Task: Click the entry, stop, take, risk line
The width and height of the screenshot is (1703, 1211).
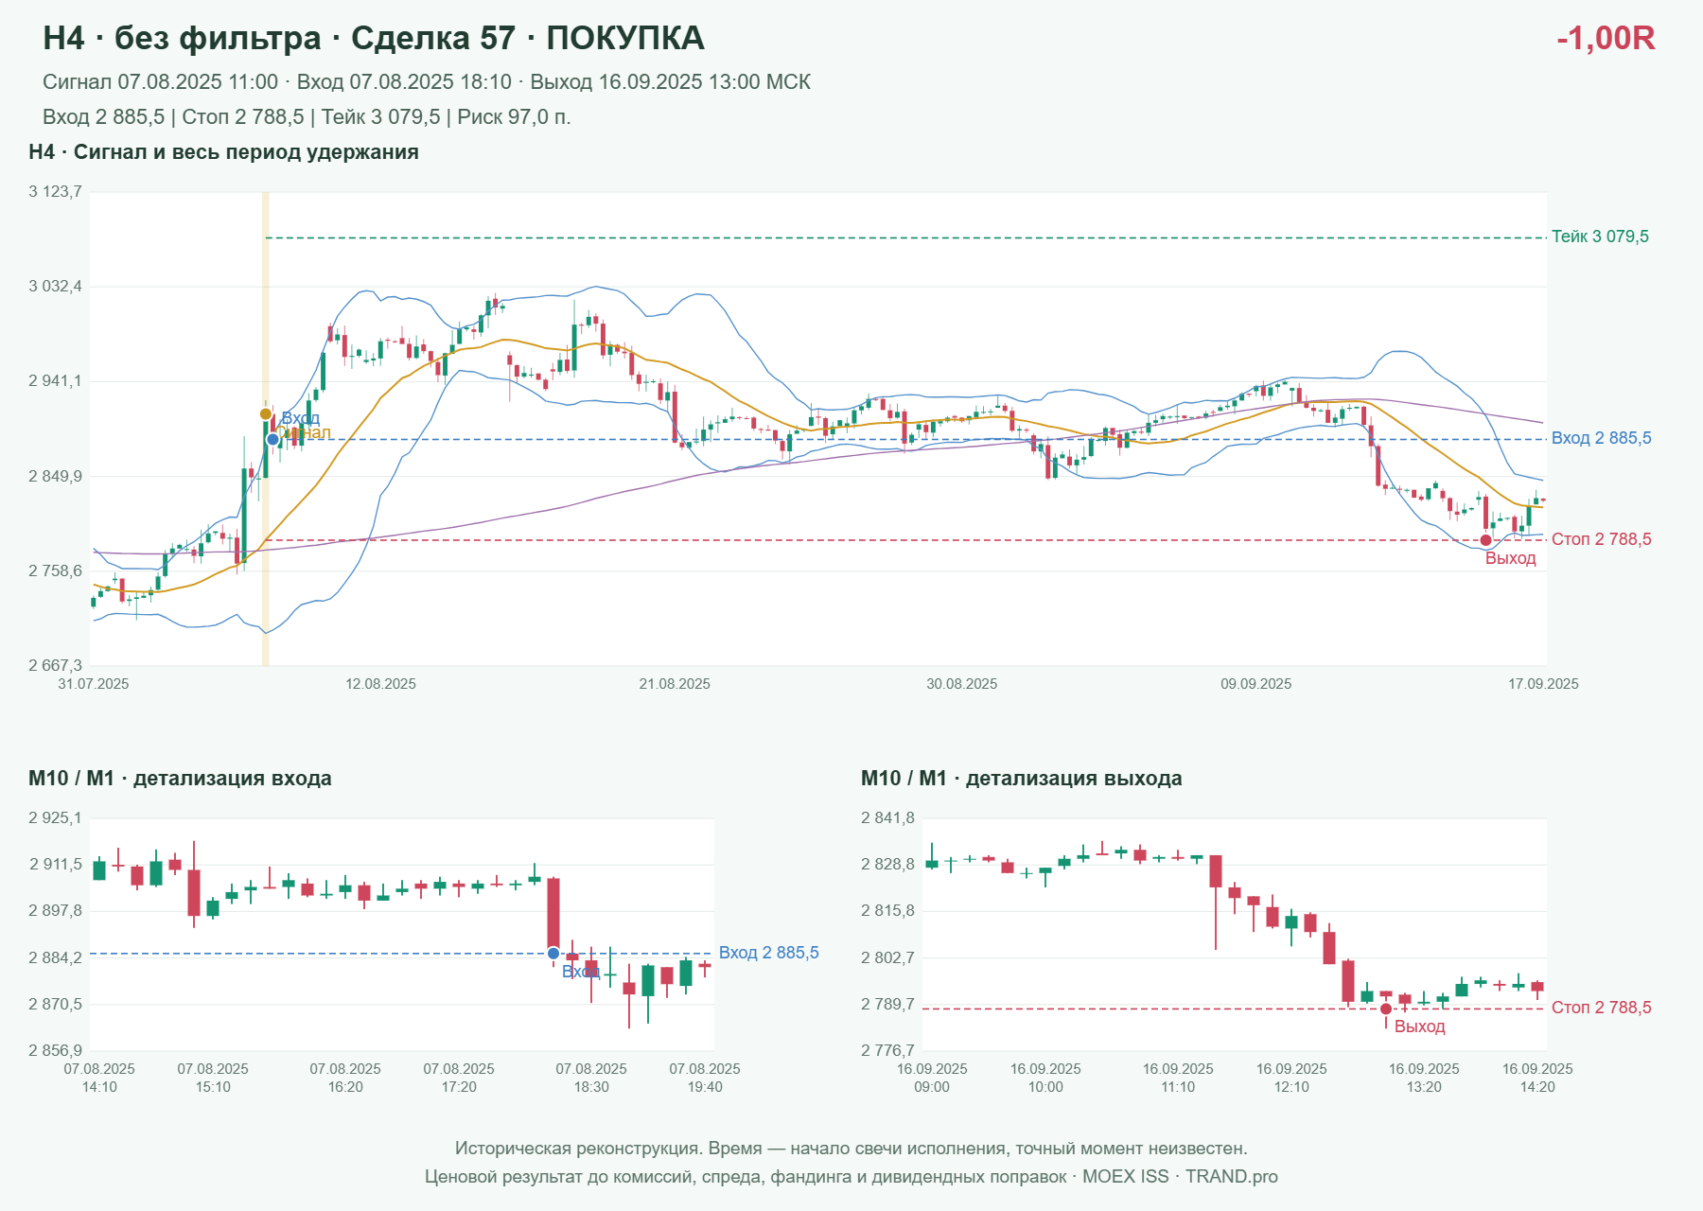Action: (x=307, y=117)
